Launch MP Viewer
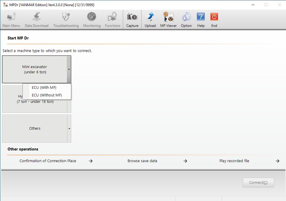286x201 pixels. [x=168, y=18]
